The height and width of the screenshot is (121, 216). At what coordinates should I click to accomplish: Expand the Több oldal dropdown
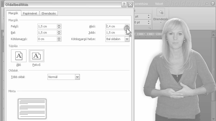[77, 77]
